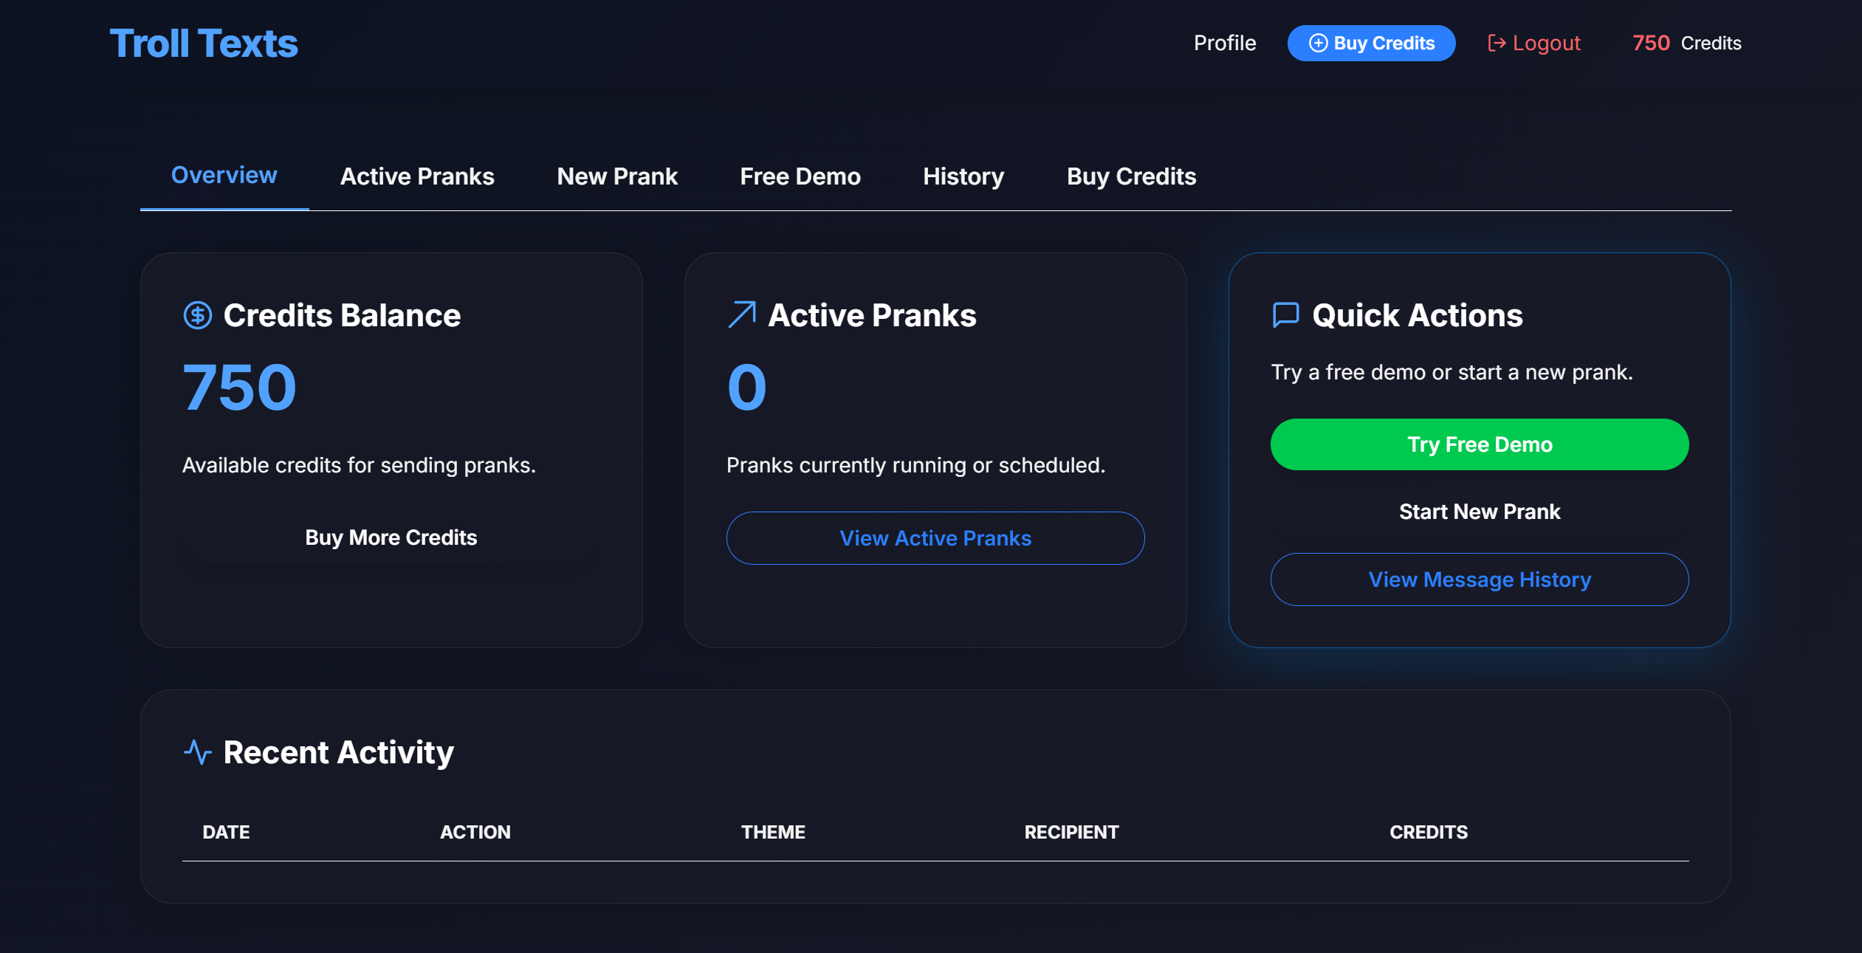Click the logout arrow icon in header

click(1497, 44)
